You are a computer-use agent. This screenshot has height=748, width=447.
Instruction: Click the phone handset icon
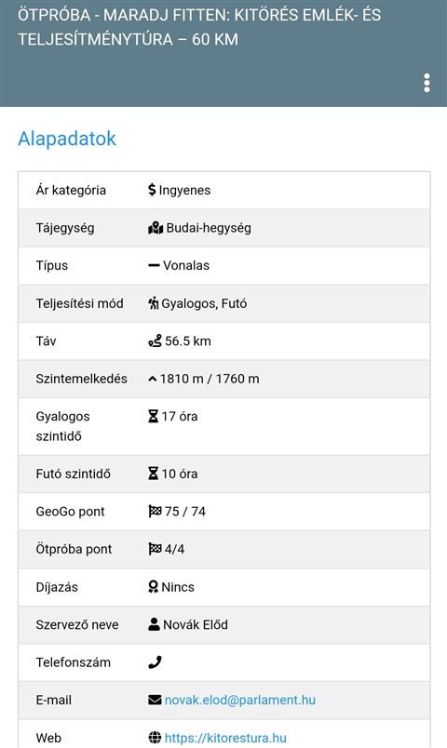[155, 662]
